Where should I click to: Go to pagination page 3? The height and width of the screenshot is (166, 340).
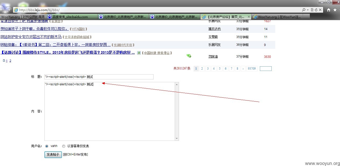coord(208,69)
